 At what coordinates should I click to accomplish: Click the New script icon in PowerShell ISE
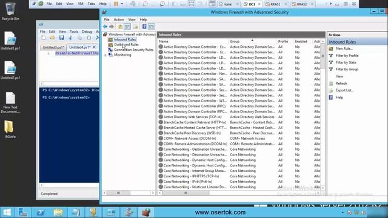pyautogui.click(x=44, y=38)
